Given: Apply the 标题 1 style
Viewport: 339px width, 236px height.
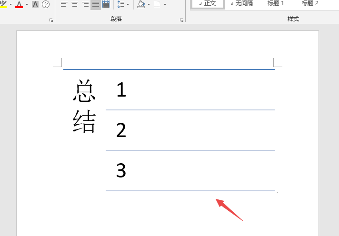Looking at the screenshot, I should (276, 3).
